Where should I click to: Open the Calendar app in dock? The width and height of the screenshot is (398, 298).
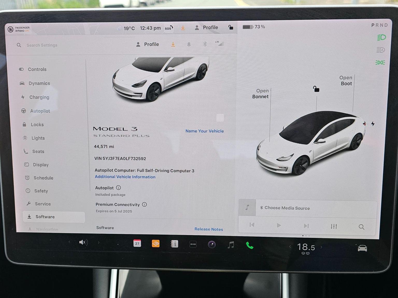pyautogui.click(x=137, y=243)
